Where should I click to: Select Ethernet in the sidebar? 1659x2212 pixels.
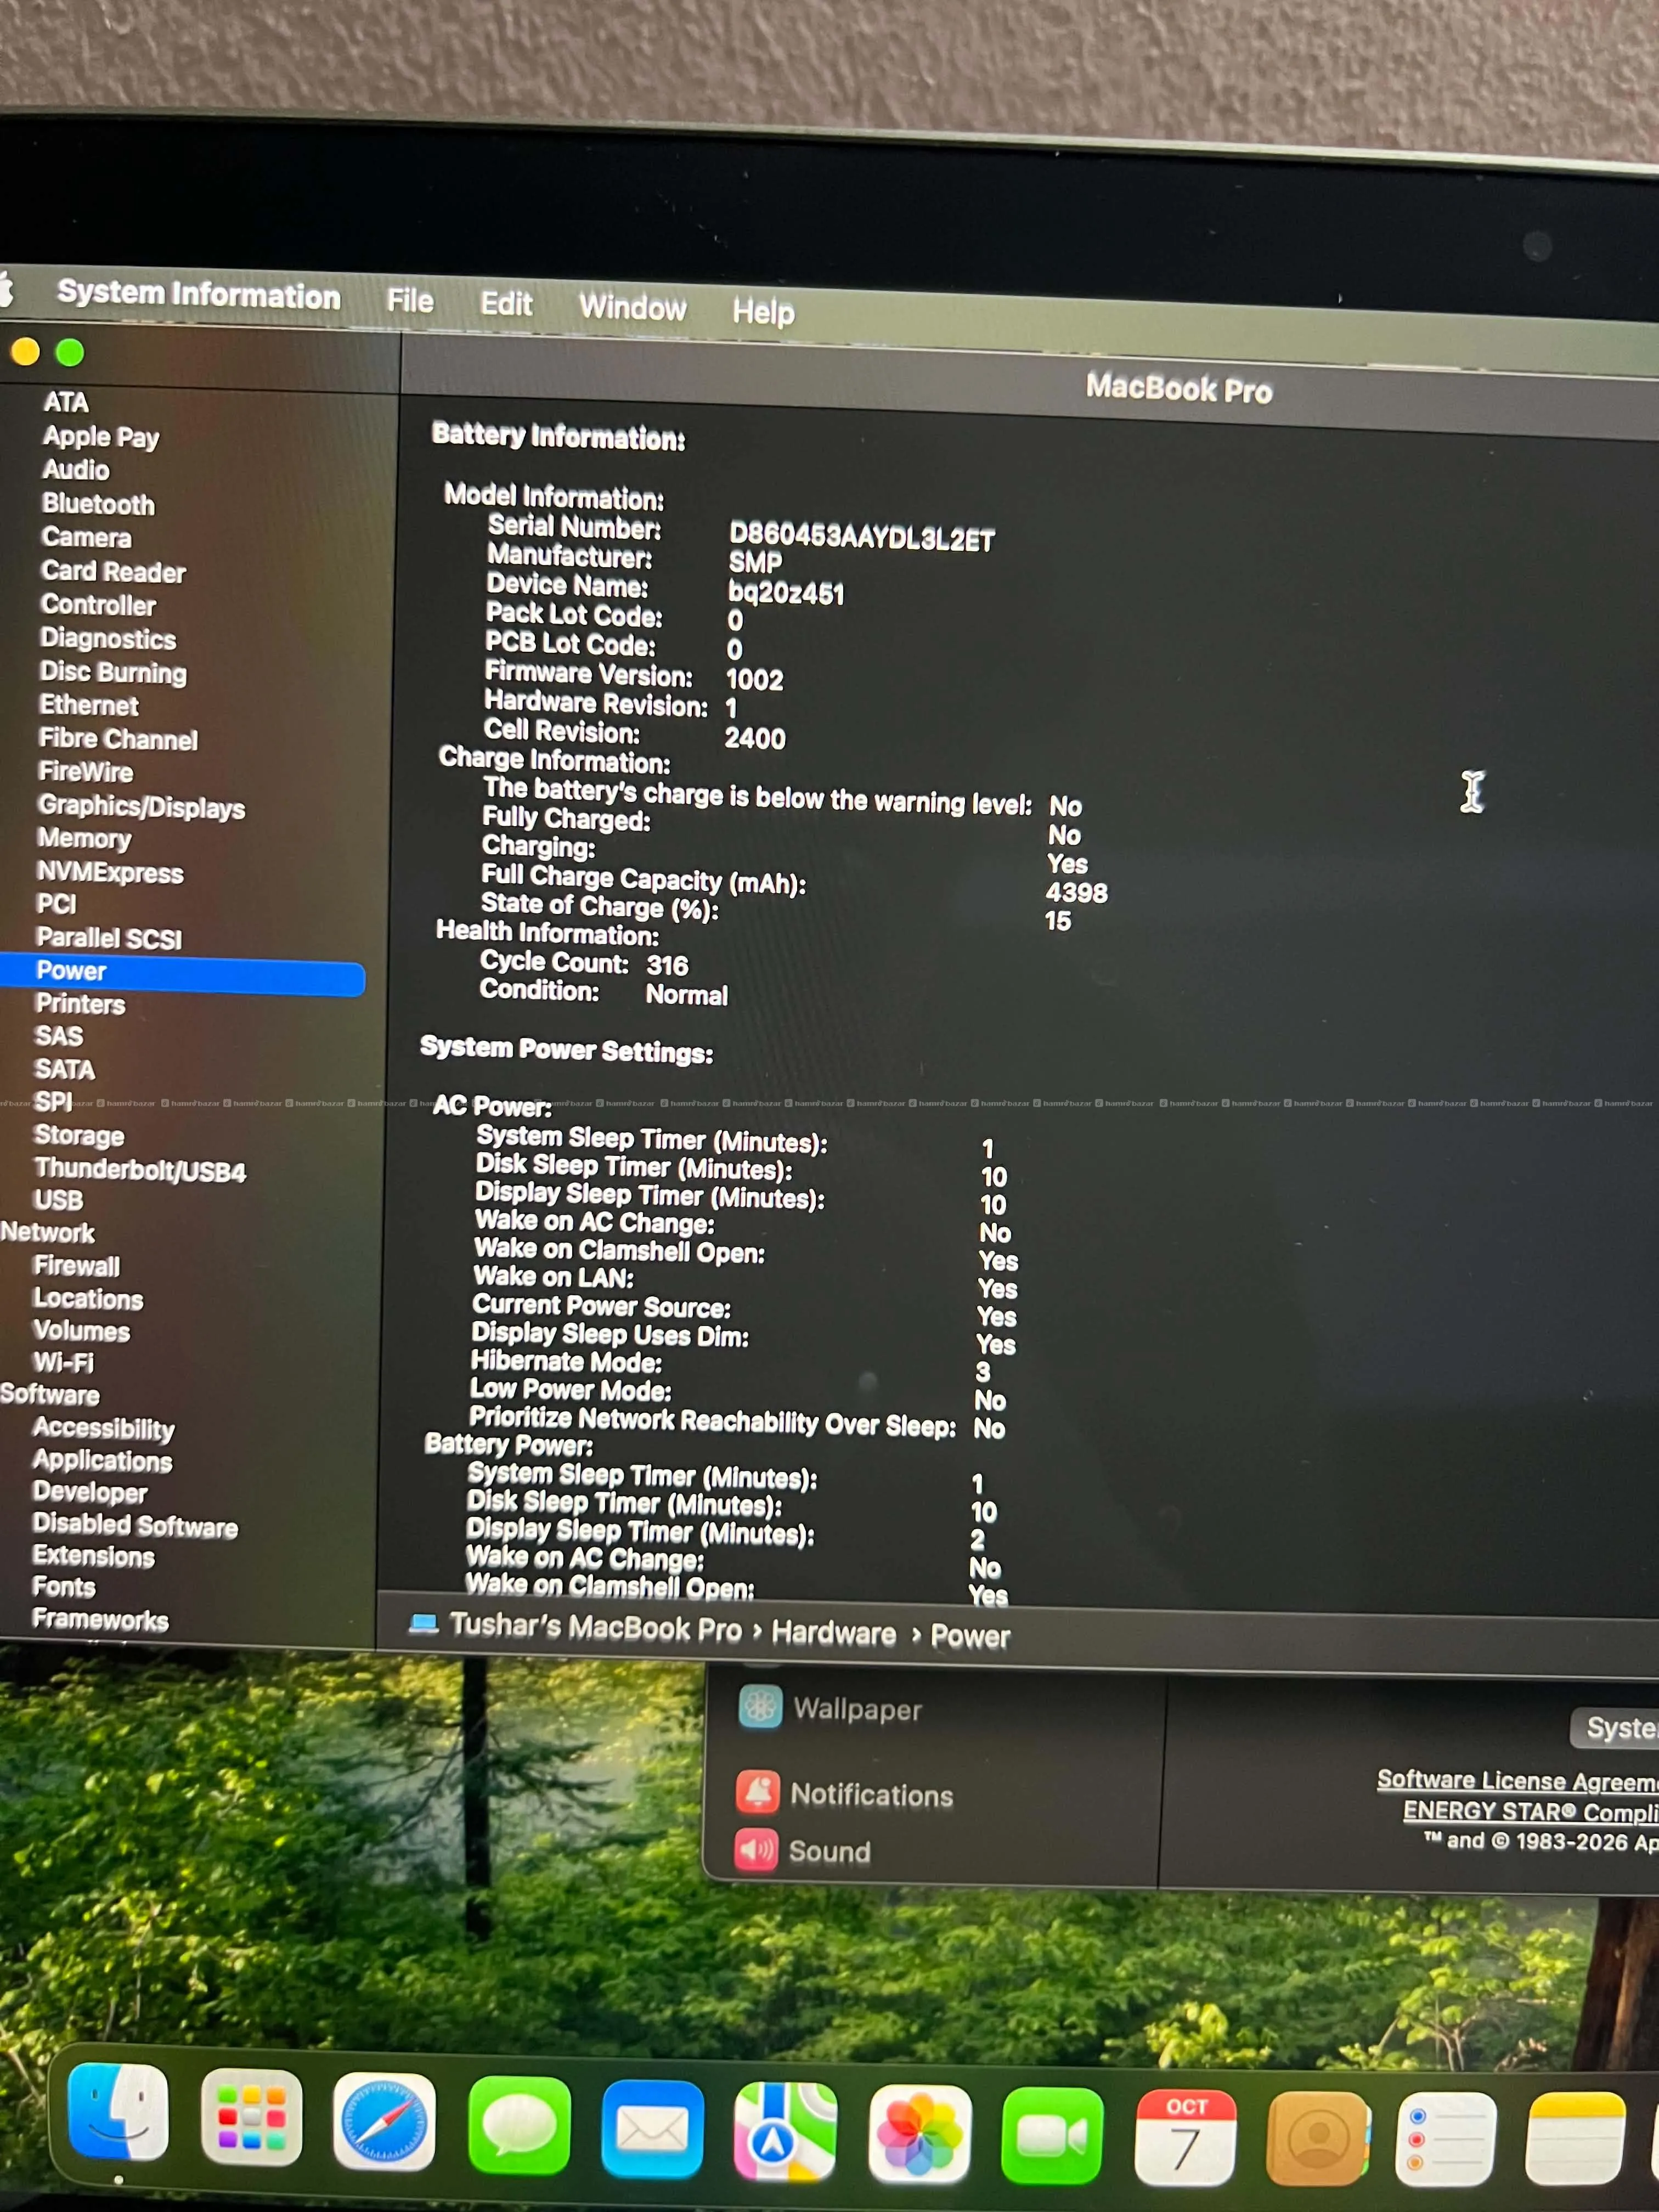(89, 705)
